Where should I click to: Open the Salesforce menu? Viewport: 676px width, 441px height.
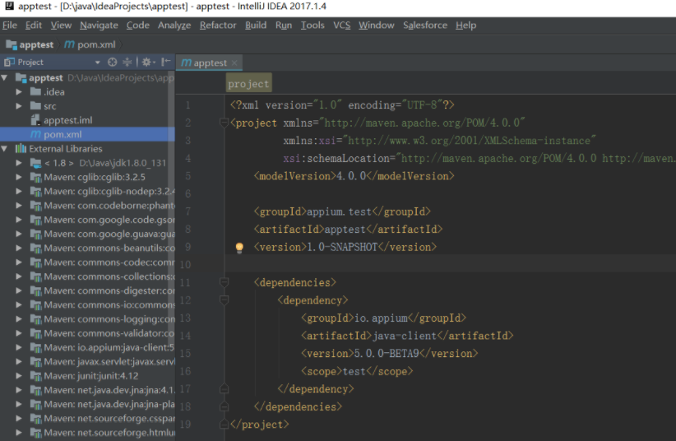point(425,26)
